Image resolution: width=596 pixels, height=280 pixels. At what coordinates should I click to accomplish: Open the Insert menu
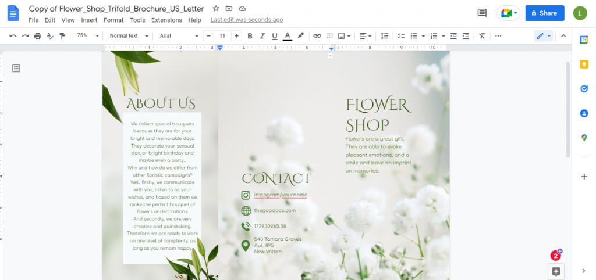tap(89, 20)
